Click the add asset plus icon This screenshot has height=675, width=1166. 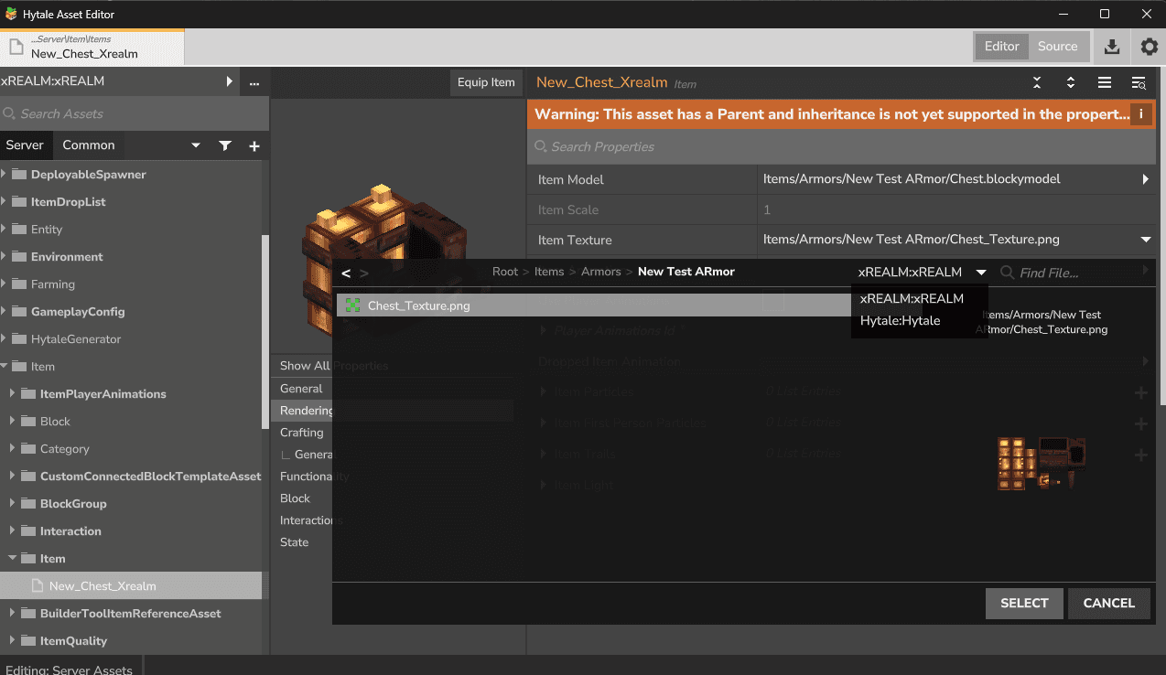coord(254,145)
